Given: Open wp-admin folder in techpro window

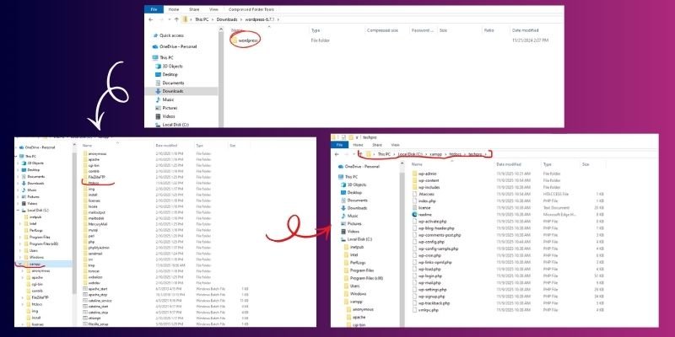Looking at the screenshot, I should pos(424,174).
